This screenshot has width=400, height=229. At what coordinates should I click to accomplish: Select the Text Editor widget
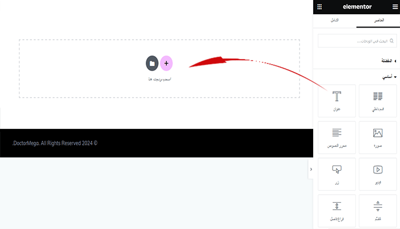tap(337, 137)
